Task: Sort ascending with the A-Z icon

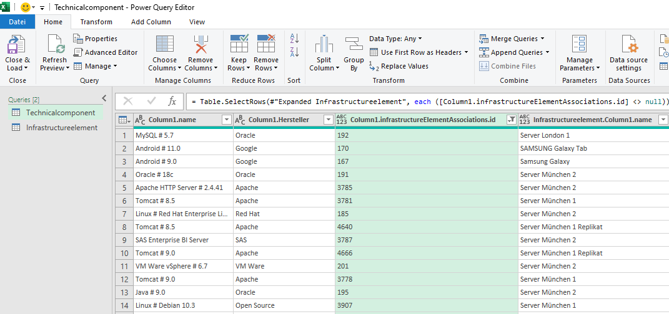Action: point(294,39)
